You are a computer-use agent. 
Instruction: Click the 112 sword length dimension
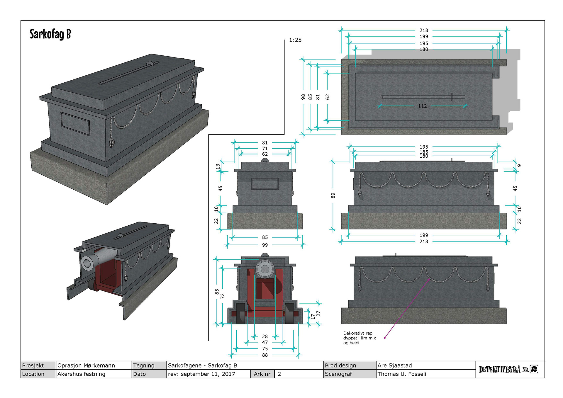422,106
